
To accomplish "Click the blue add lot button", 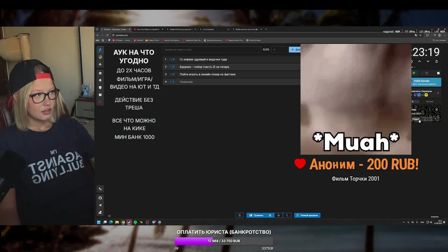I will (295, 50).
